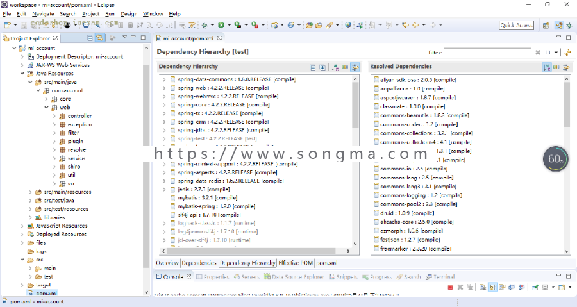Open the File menu
This screenshot has height=307, width=577.
pyautogui.click(x=7, y=13)
